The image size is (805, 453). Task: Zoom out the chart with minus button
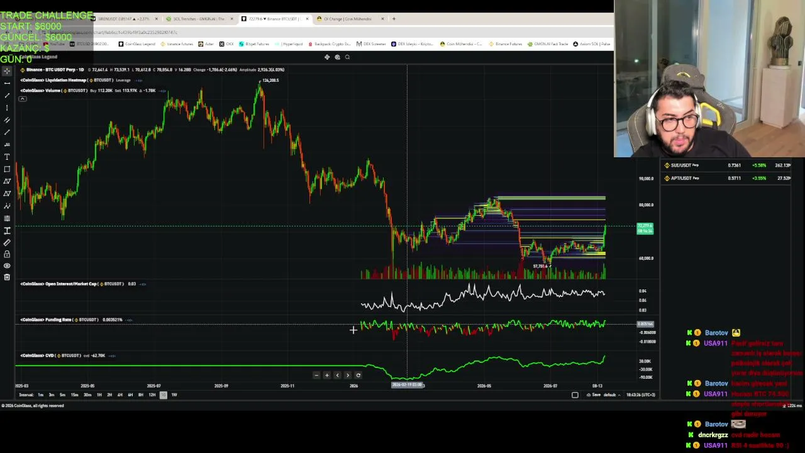click(x=316, y=376)
